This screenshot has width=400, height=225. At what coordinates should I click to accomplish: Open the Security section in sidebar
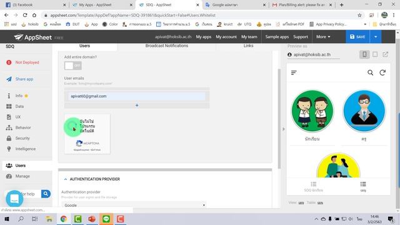click(x=22, y=138)
